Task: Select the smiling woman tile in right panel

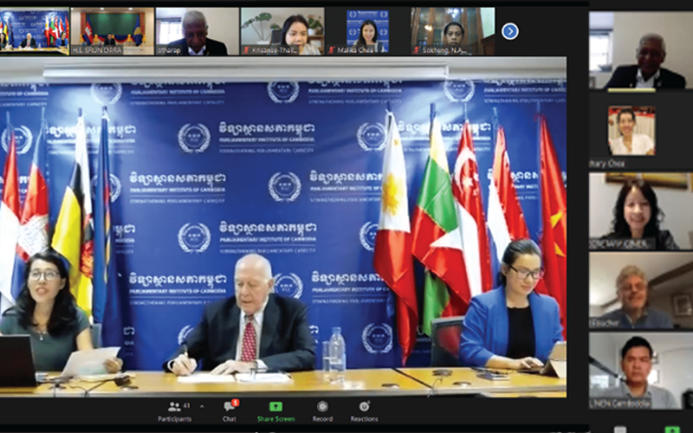Action: 640,211
